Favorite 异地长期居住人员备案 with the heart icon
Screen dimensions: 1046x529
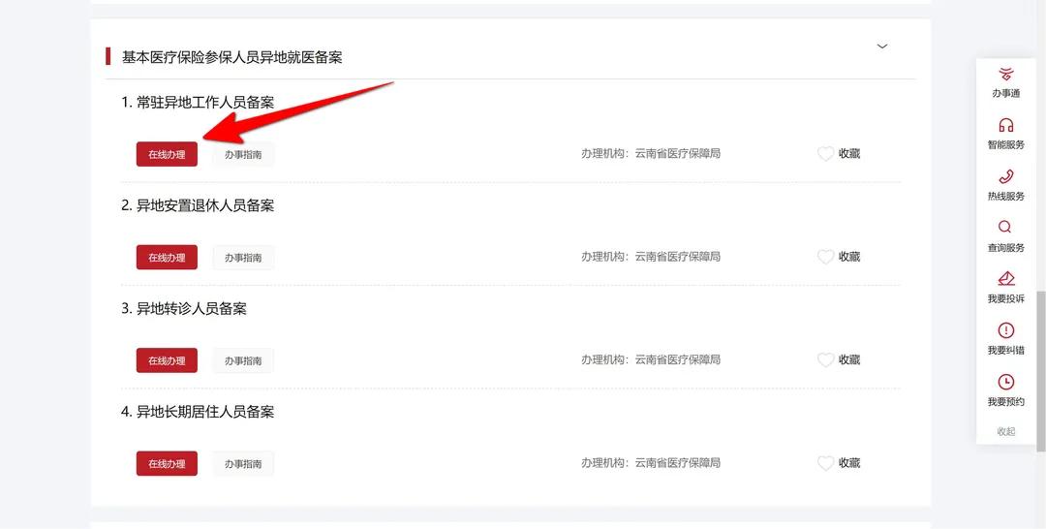pyautogui.click(x=825, y=463)
